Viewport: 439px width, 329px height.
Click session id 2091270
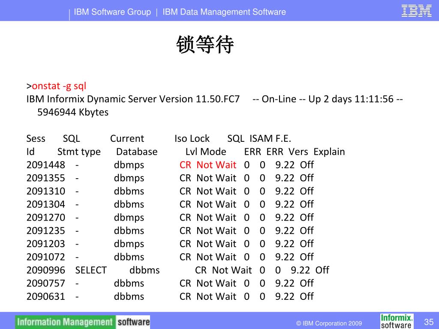coord(45,217)
